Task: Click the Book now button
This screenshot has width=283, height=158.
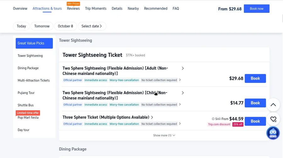Action: coord(257,9)
